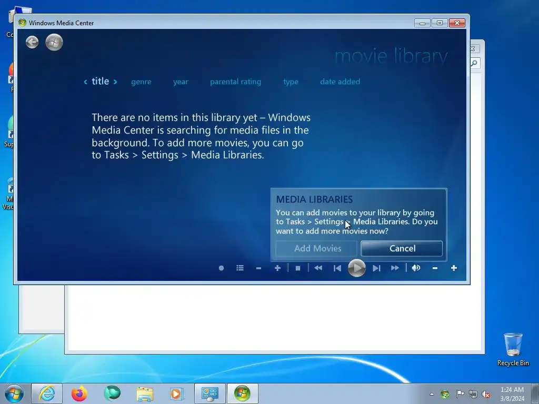
Task: Click channel up plus button
Action: [277, 268]
